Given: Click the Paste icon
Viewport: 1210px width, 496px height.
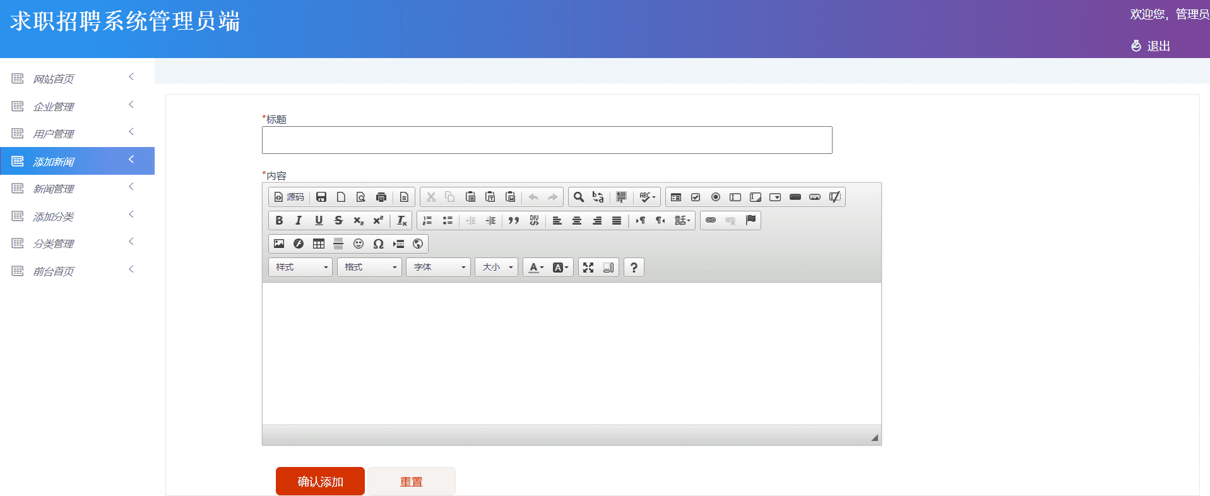Looking at the screenshot, I should [x=470, y=197].
